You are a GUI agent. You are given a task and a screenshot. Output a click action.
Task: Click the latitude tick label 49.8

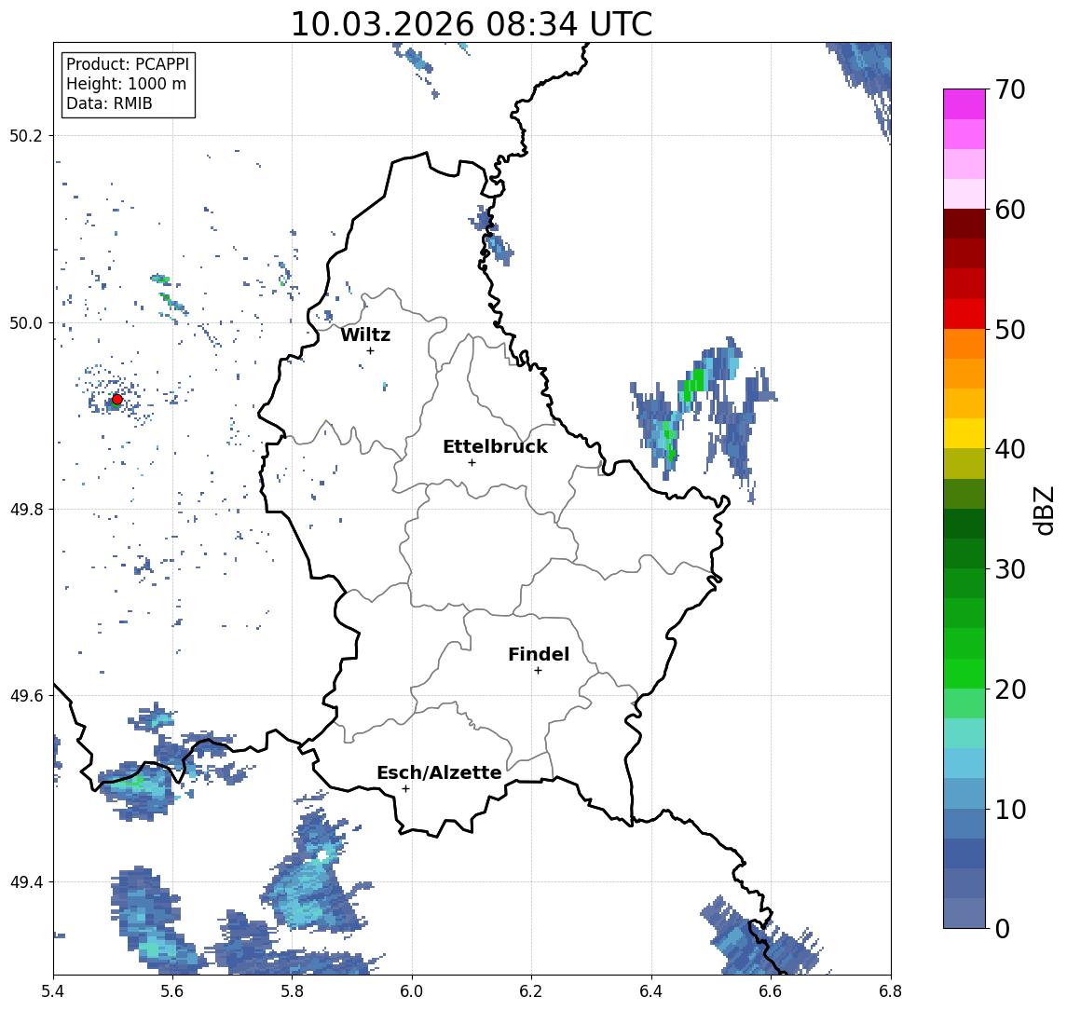(26, 509)
